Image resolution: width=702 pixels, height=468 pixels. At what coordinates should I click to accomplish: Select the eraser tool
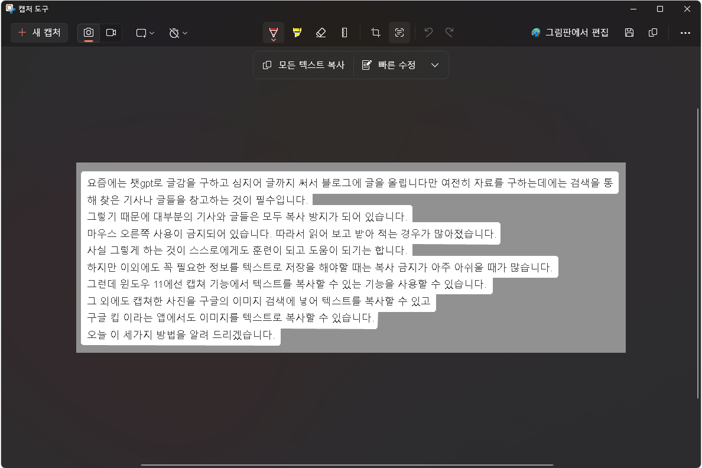point(320,32)
